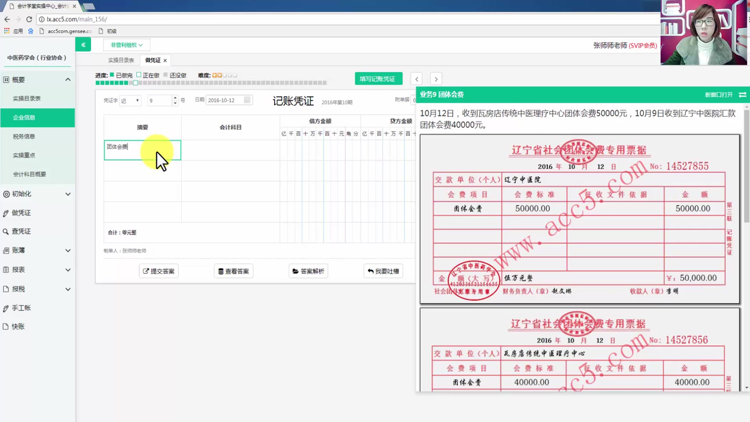Select the 实操目录表 tab

pyautogui.click(x=121, y=60)
